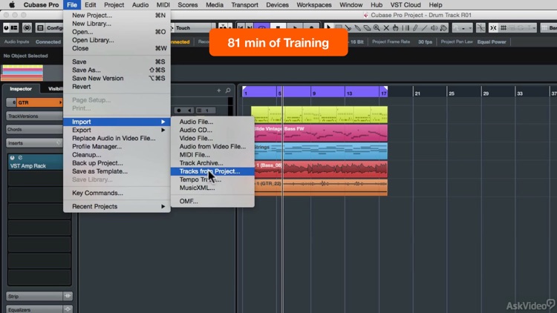Select MIDI File import option
The width and height of the screenshot is (557, 313).
click(x=212, y=155)
